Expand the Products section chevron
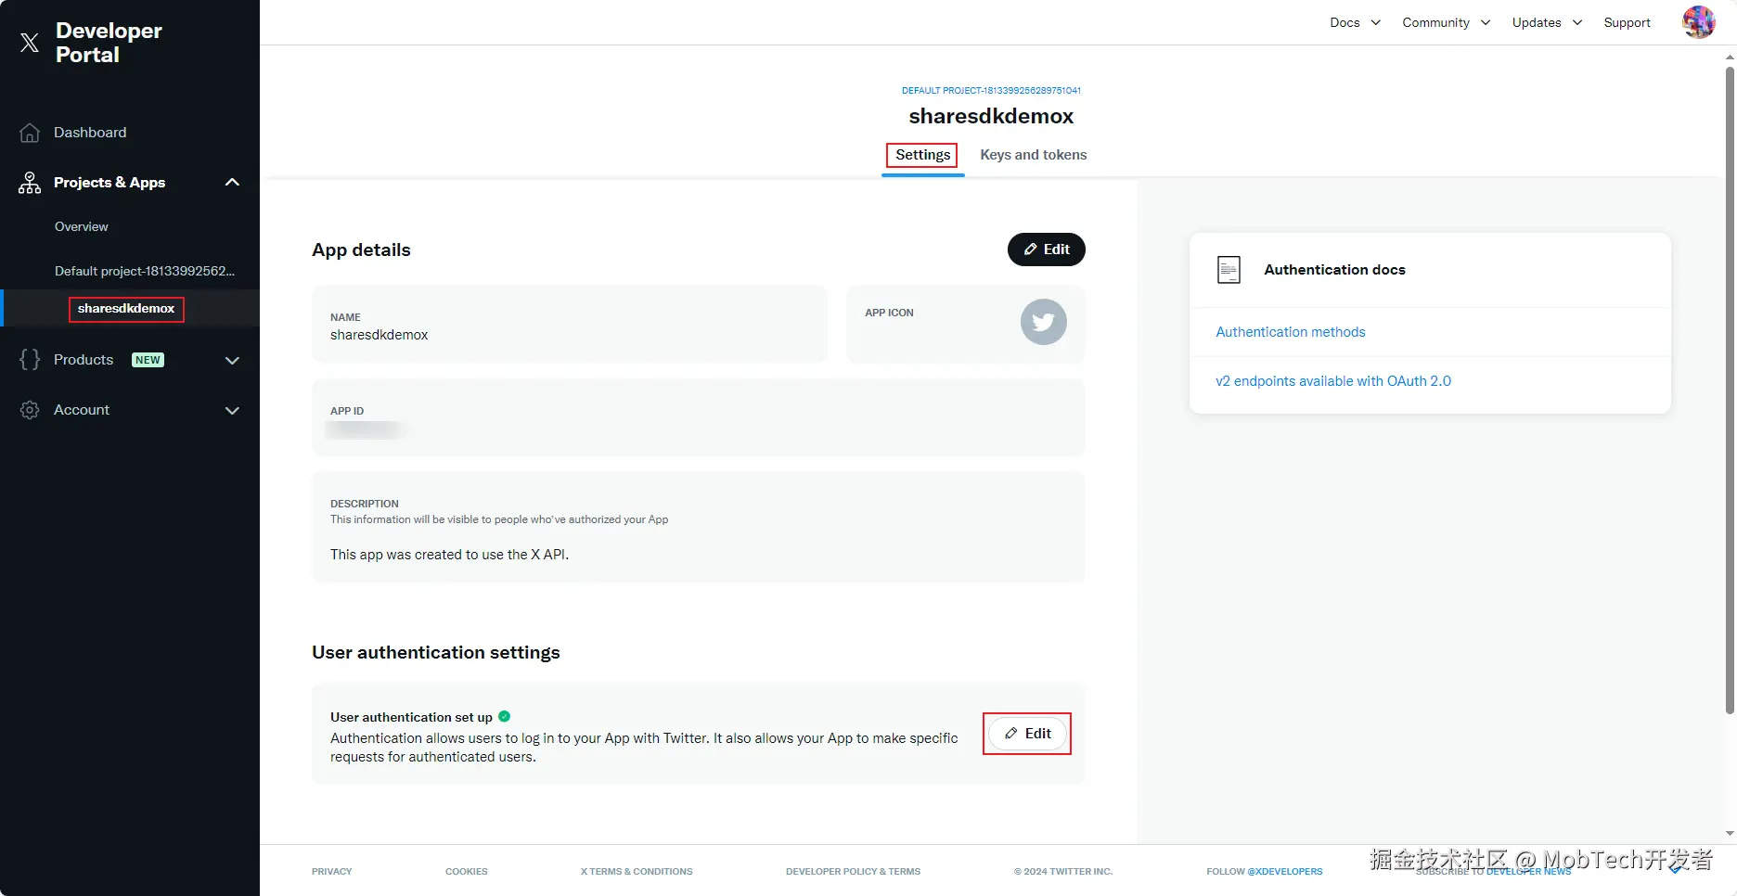 (232, 361)
